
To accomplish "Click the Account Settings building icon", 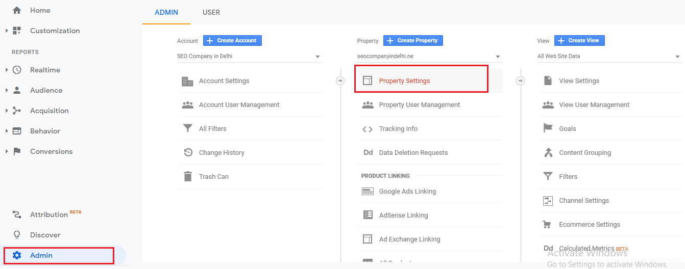I will point(187,81).
